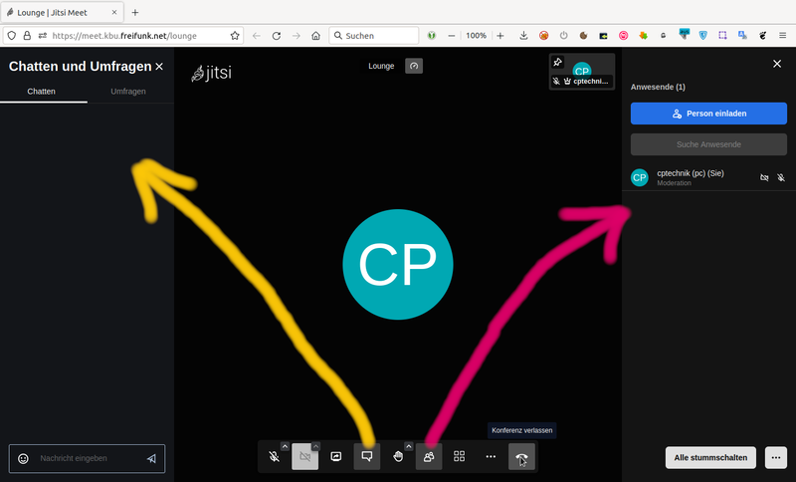This screenshot has height=482, width=796.
Task: Open more actions three-dots menu in toolbar
Action: point(491,457)
